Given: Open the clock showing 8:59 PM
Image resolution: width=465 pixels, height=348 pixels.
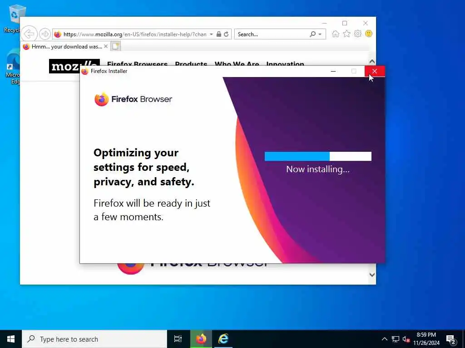Looking at the screenshot, I should tap(426, 339).
